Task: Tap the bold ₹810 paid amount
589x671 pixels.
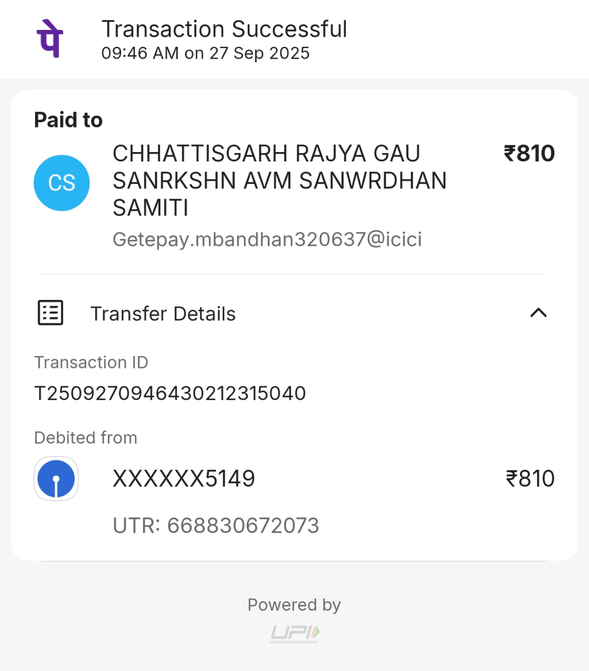Action: coord(529,154)
